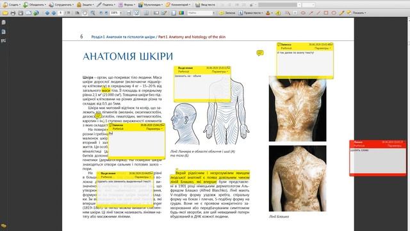
Task: Enable scrolling pages view icon
Action: tap(129, 13)
